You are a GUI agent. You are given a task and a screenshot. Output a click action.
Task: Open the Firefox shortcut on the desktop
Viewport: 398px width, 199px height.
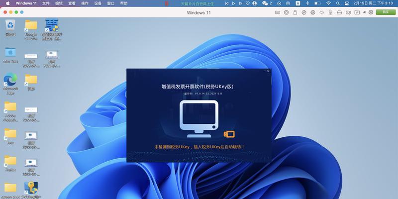point(10,160)
